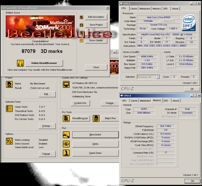
Task: Click the Display settings monitor icon
Action: [x=66, y=84]
